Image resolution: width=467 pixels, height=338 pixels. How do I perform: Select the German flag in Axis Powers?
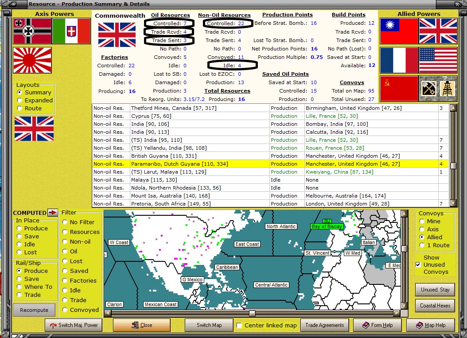32,31
